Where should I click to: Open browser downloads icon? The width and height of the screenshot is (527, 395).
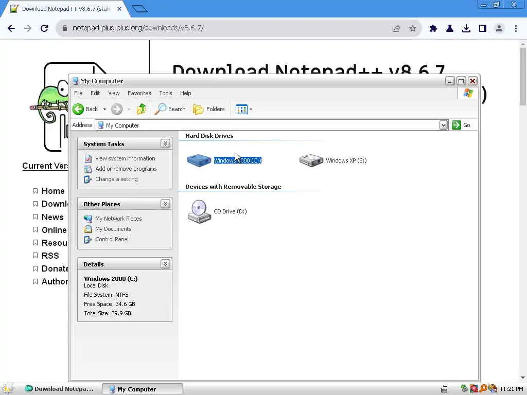point(466,29)
